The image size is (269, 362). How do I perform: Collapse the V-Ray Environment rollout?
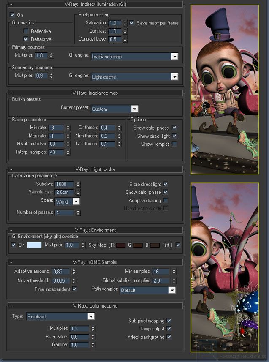tap(95, 230)
